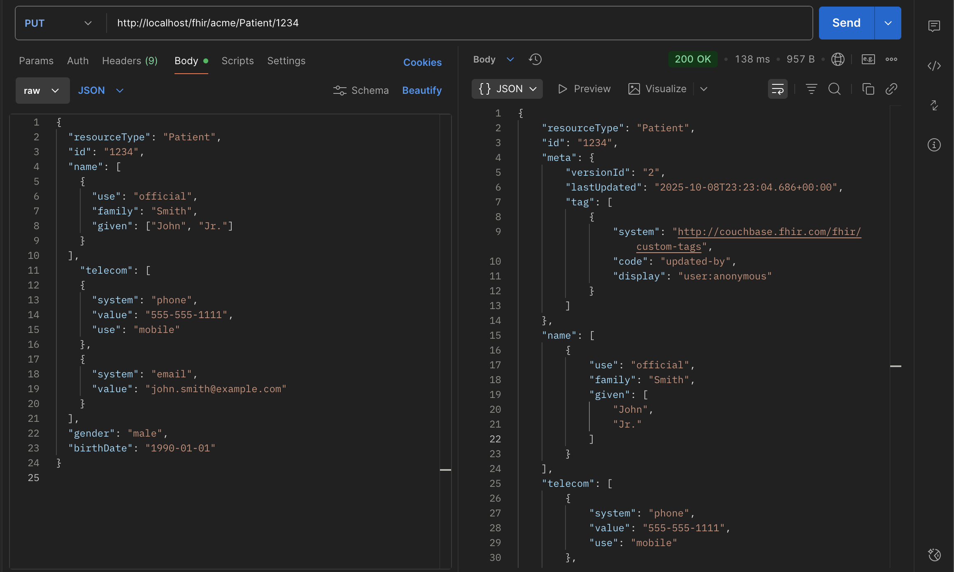Save response as example icon
Screen dimensions: 954x572
click(x=868, y=59)
